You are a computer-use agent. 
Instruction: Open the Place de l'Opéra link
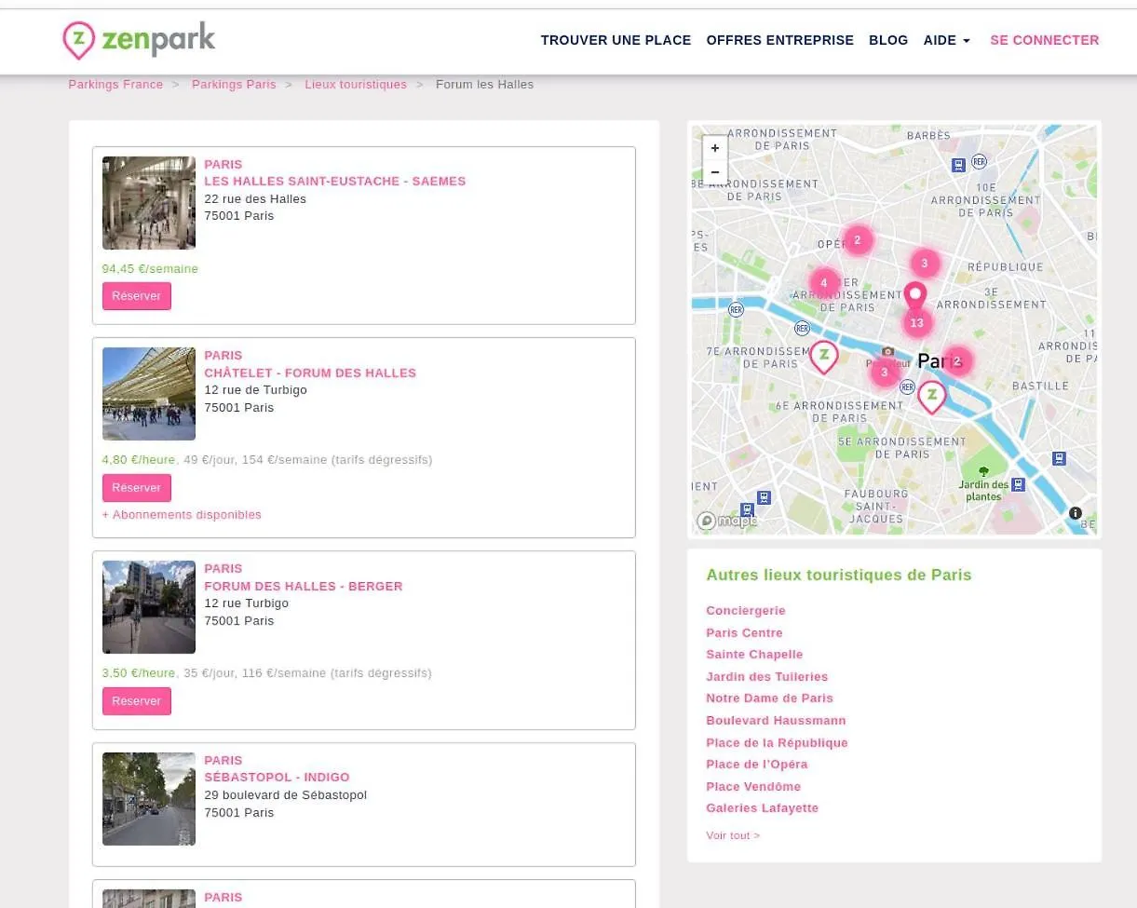[757, 765]
